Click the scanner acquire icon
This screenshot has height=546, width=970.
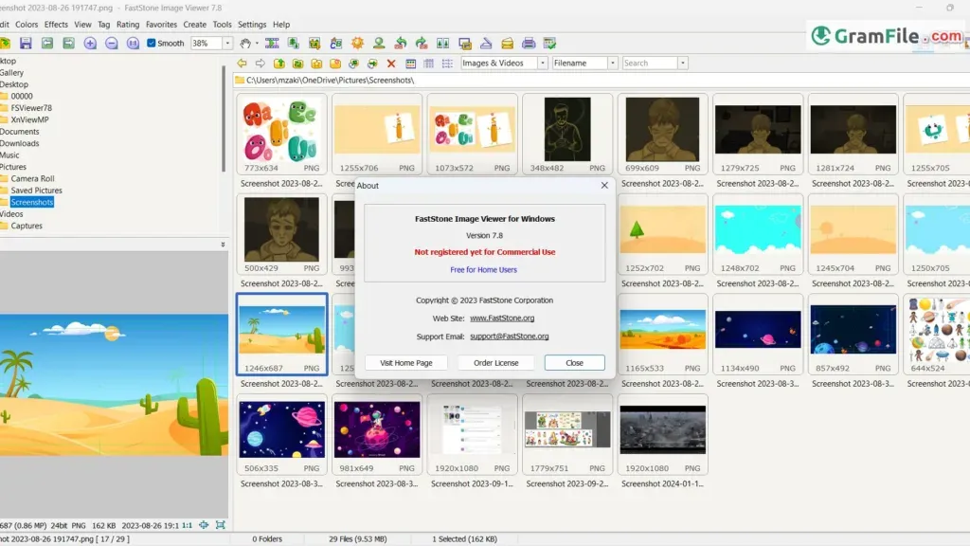pyautogui.click(x=486, y=44)
